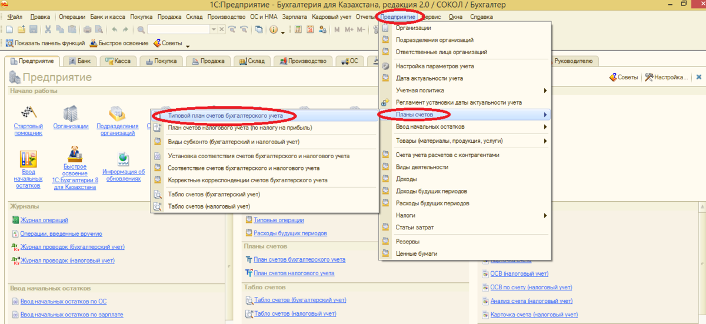This screenshot has height=324, width=706.
Task: Click the Print toolbar icon
Action: click(x=87, y=29)
